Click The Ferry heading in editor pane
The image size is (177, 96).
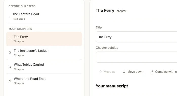105,11
